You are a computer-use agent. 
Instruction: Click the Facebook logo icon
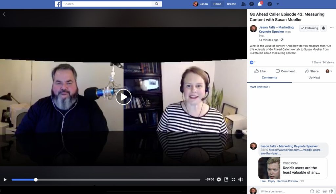58,4
